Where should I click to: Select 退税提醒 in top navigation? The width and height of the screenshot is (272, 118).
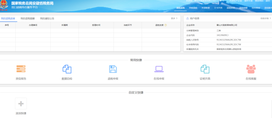[x=243, y=8]
